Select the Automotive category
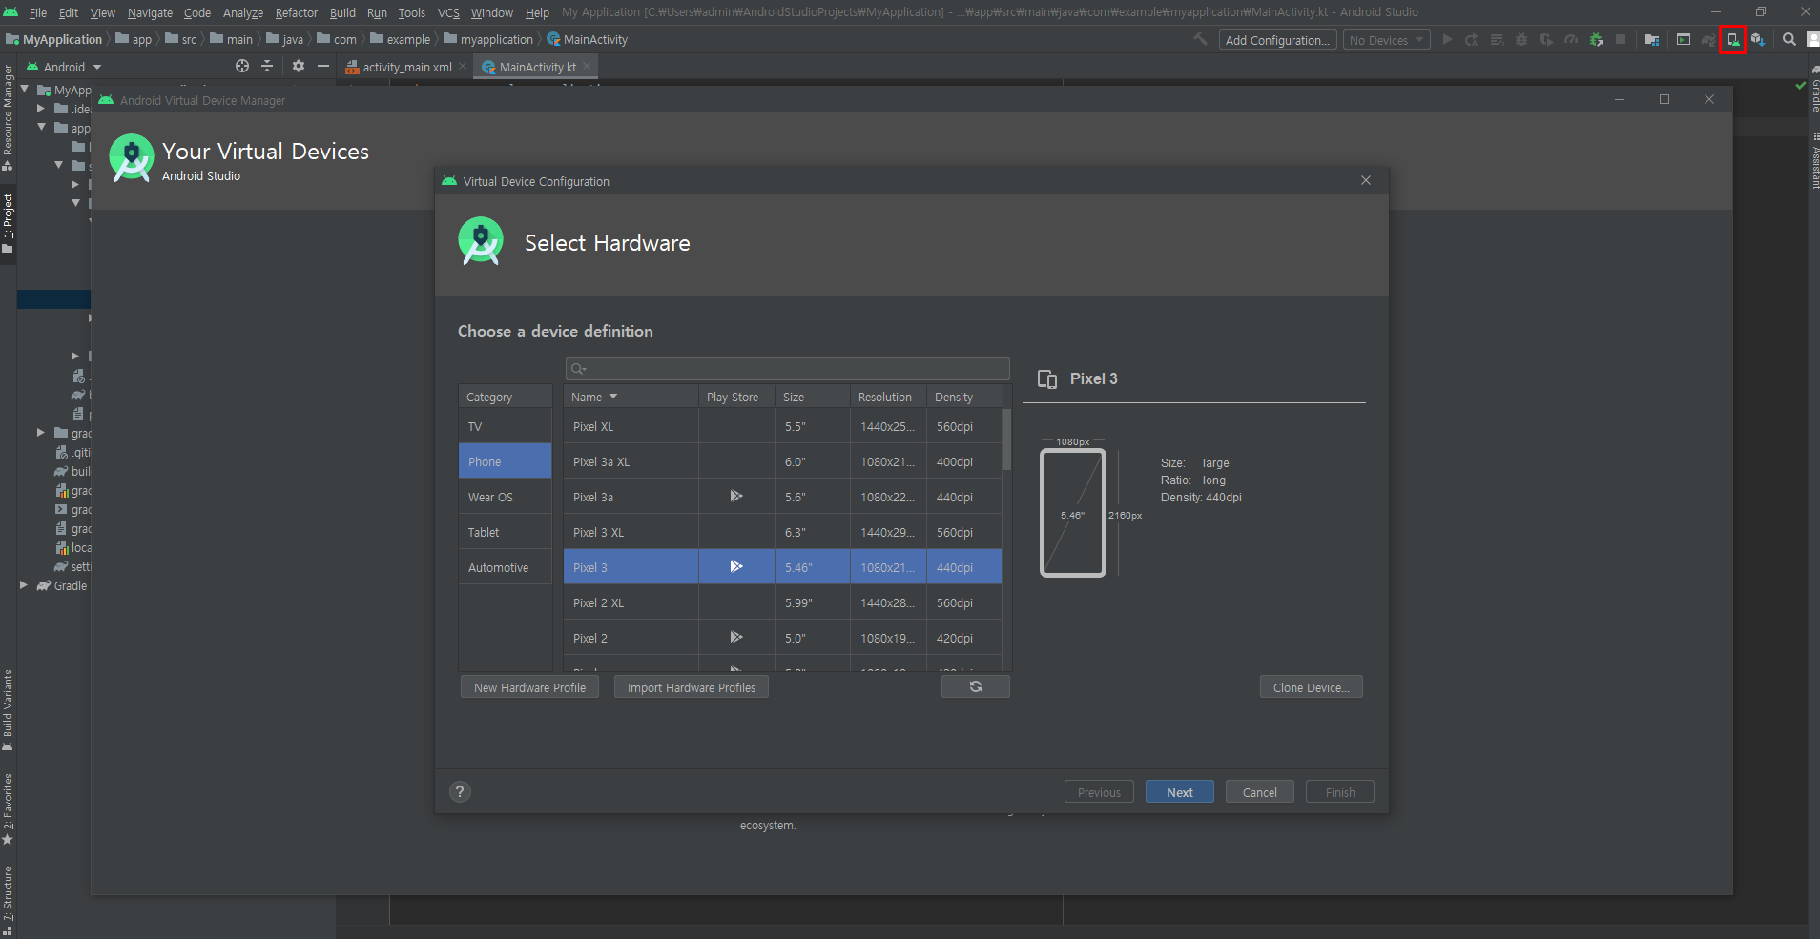 (x=506, y=567)
